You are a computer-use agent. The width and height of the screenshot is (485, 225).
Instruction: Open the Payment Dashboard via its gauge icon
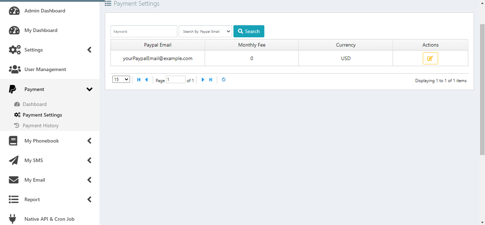[17, 104]
